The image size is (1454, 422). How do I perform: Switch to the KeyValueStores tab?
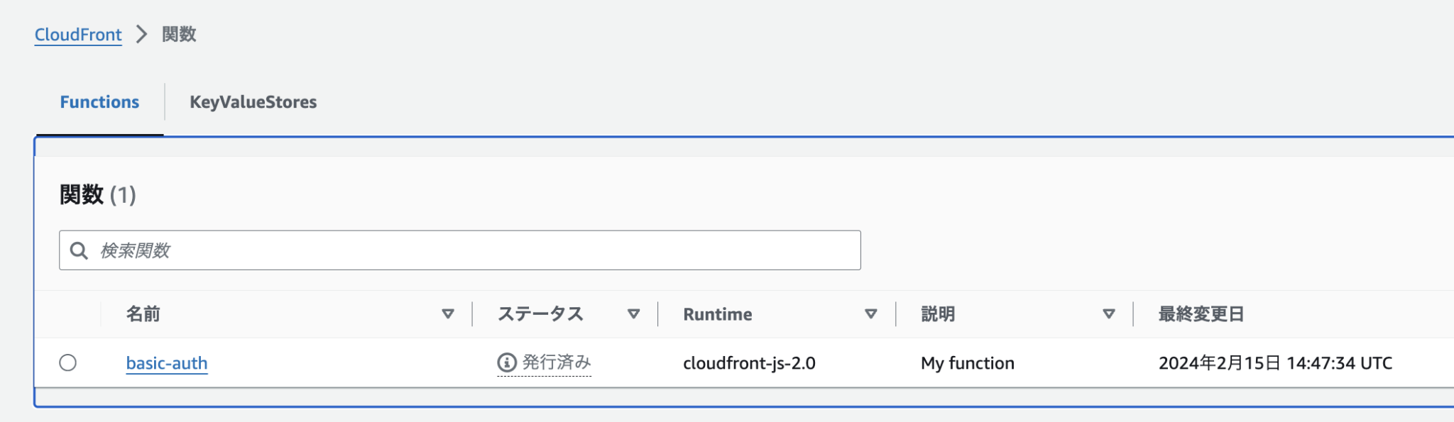click(x=253, y=101)
